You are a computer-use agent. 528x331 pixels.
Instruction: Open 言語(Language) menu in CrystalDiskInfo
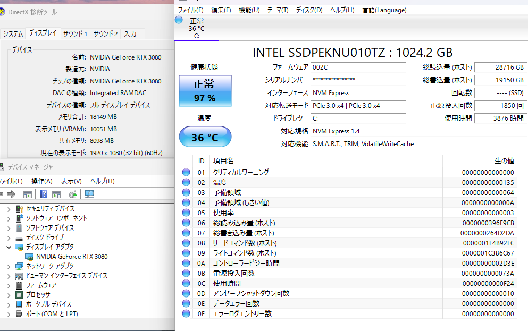(x=384, y=10)
